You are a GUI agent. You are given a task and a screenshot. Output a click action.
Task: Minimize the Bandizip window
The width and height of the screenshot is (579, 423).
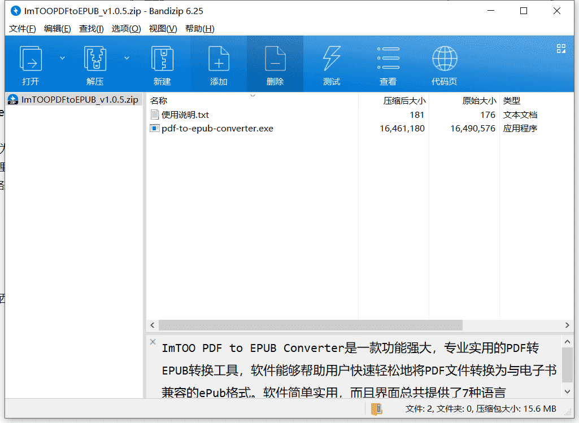pos(491,11)
